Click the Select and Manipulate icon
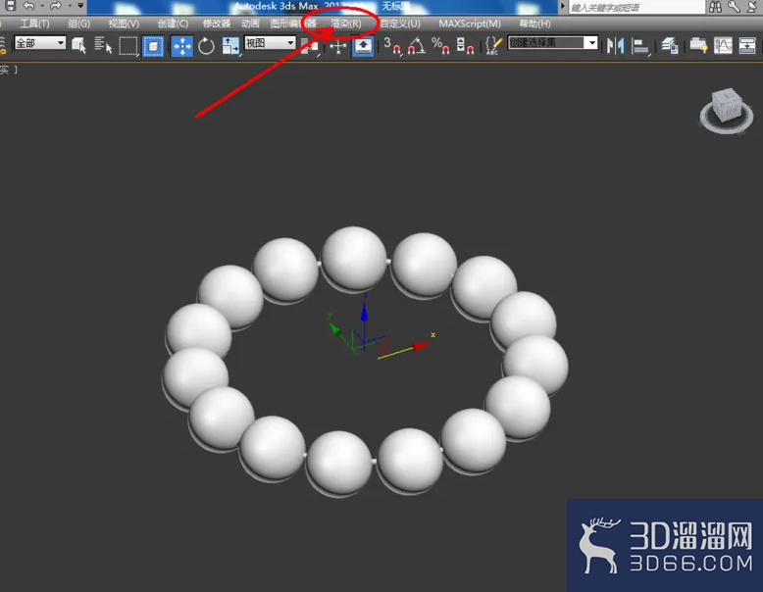The image size is (763, 592). (x=338, y=47)
